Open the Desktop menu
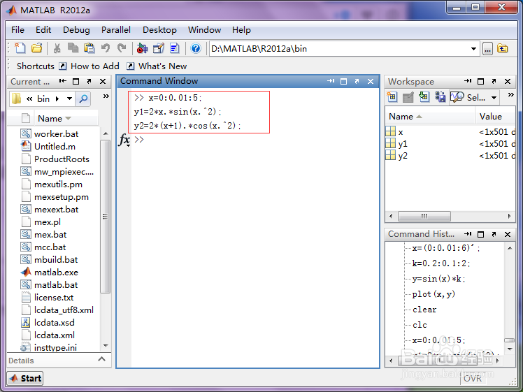Screen dimensions: 523x392 [160, 30]
